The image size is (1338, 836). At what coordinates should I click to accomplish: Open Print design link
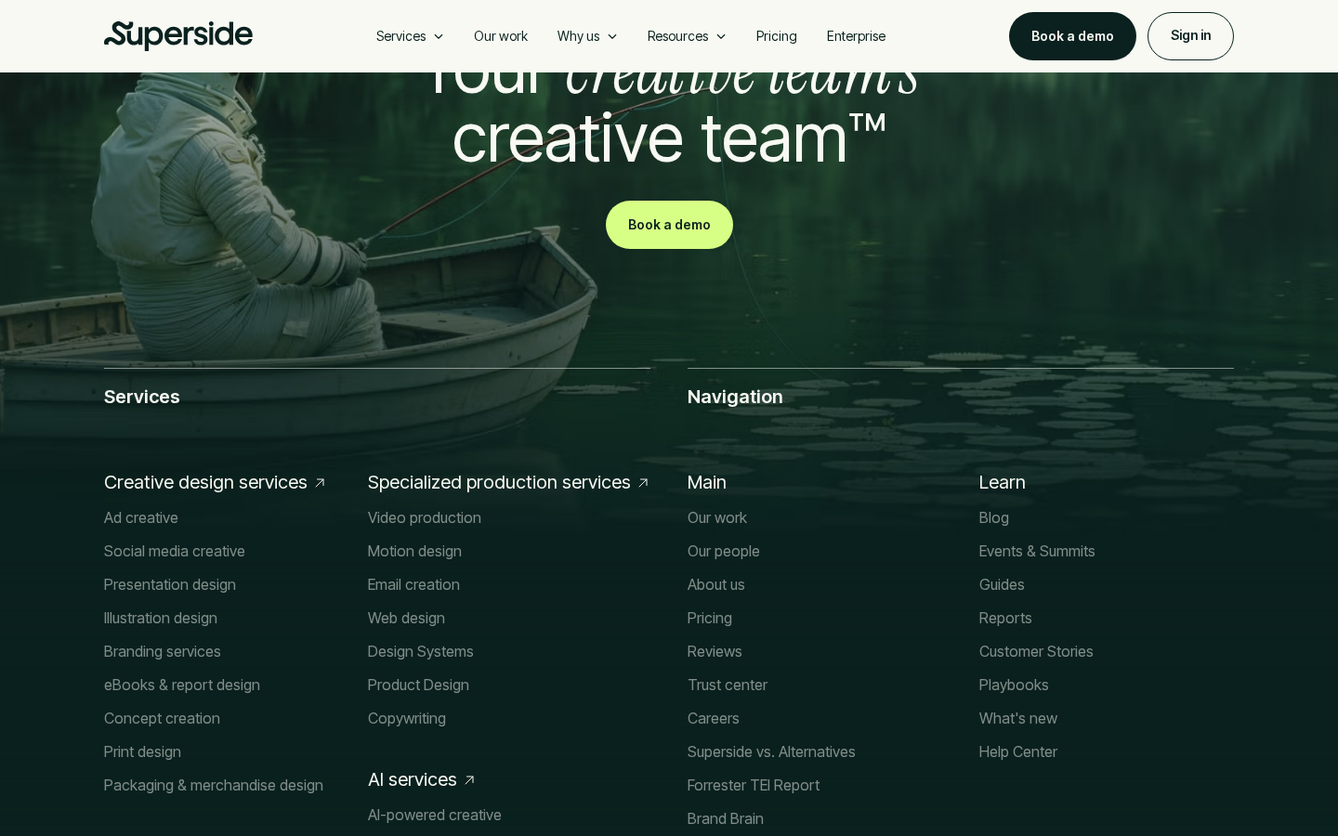coord(142,751)
